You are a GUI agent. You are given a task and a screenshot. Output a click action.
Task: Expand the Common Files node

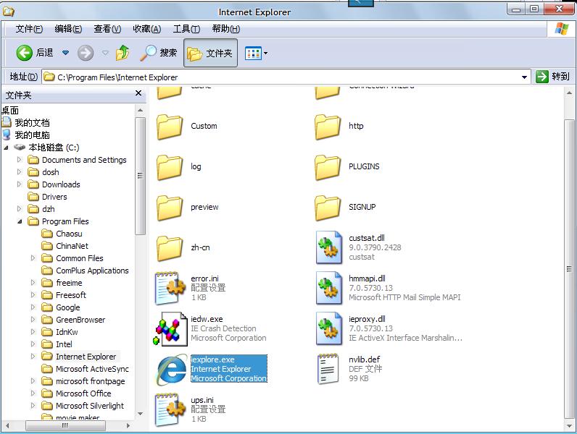tap(33, 258)
